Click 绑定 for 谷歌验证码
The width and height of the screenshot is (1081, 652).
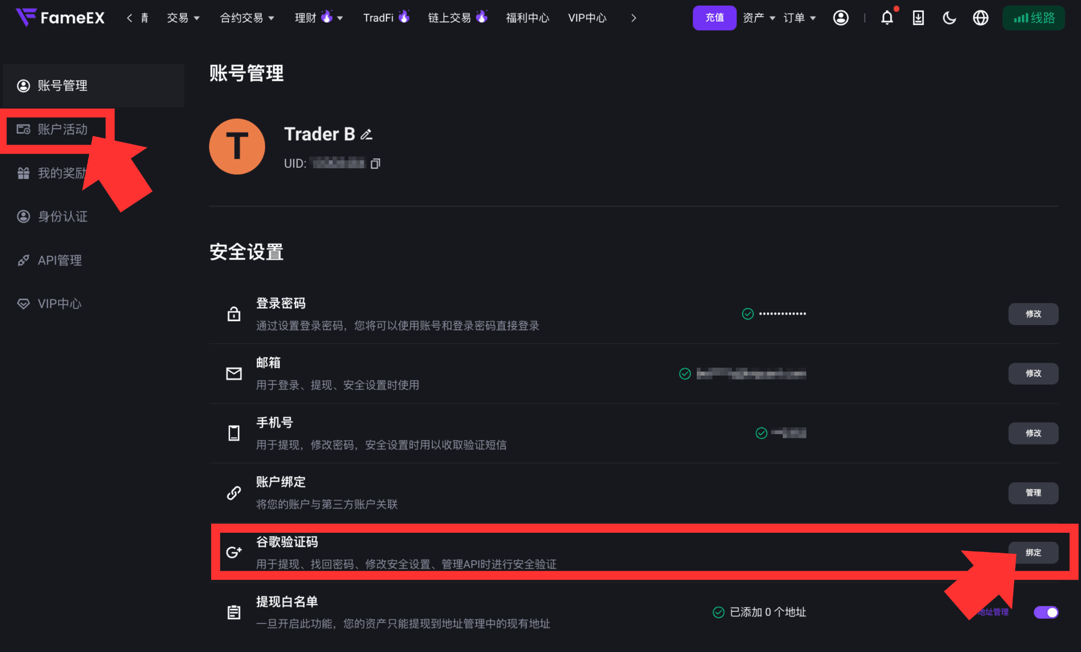pos(1033,552)
